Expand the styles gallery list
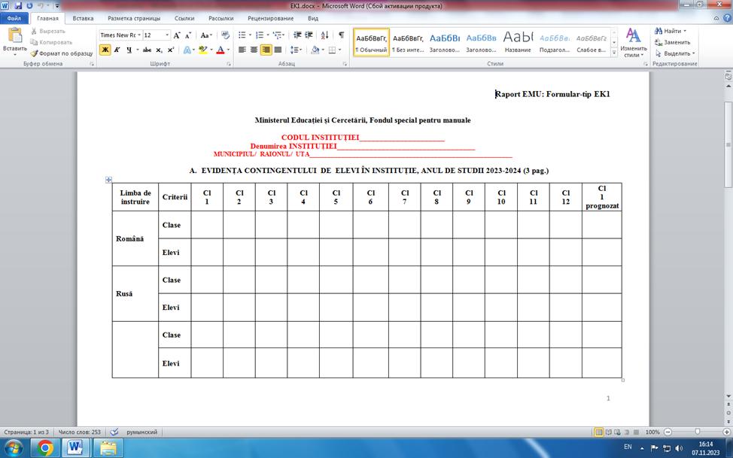This screenshot has width=733, height=458. (614, 53)
